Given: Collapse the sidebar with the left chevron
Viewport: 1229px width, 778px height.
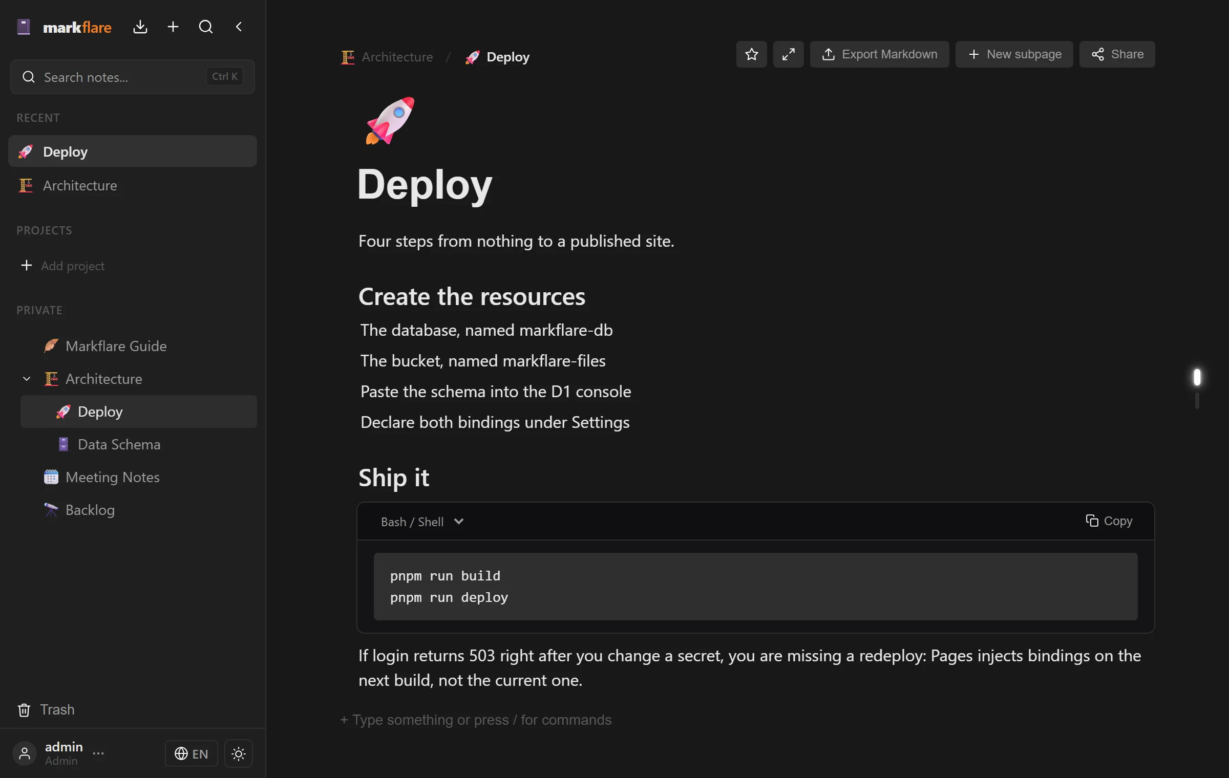Looking at the screenshot, I should point(239,27).
